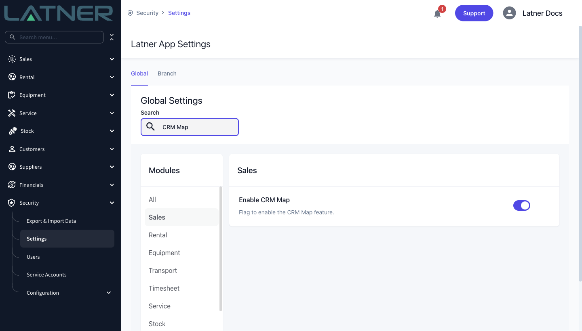Viewport: 582px width, 331px height.
Task: Select the Stock module filter
Action: tap(181, 324)
